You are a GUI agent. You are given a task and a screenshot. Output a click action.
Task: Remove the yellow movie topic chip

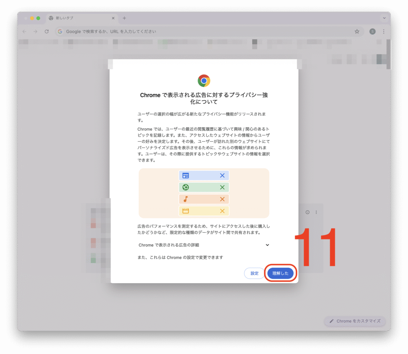222,211
